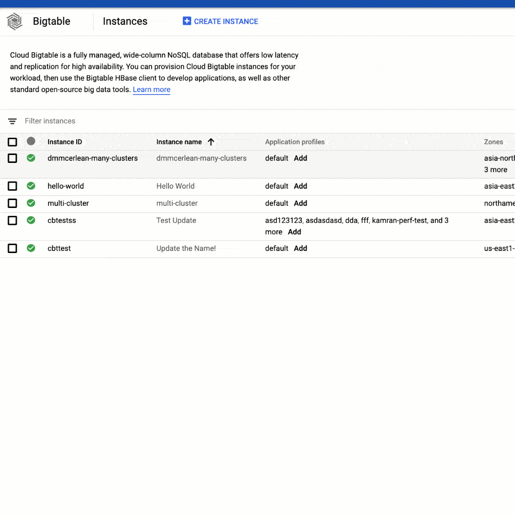
Task: Sort by the Instance ID column header
Action: 65,142
